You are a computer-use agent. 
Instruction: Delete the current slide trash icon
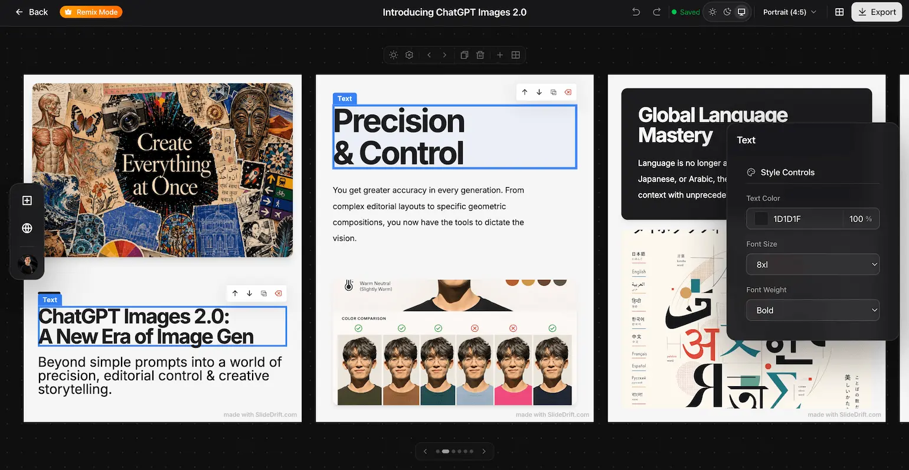point(480,55)
